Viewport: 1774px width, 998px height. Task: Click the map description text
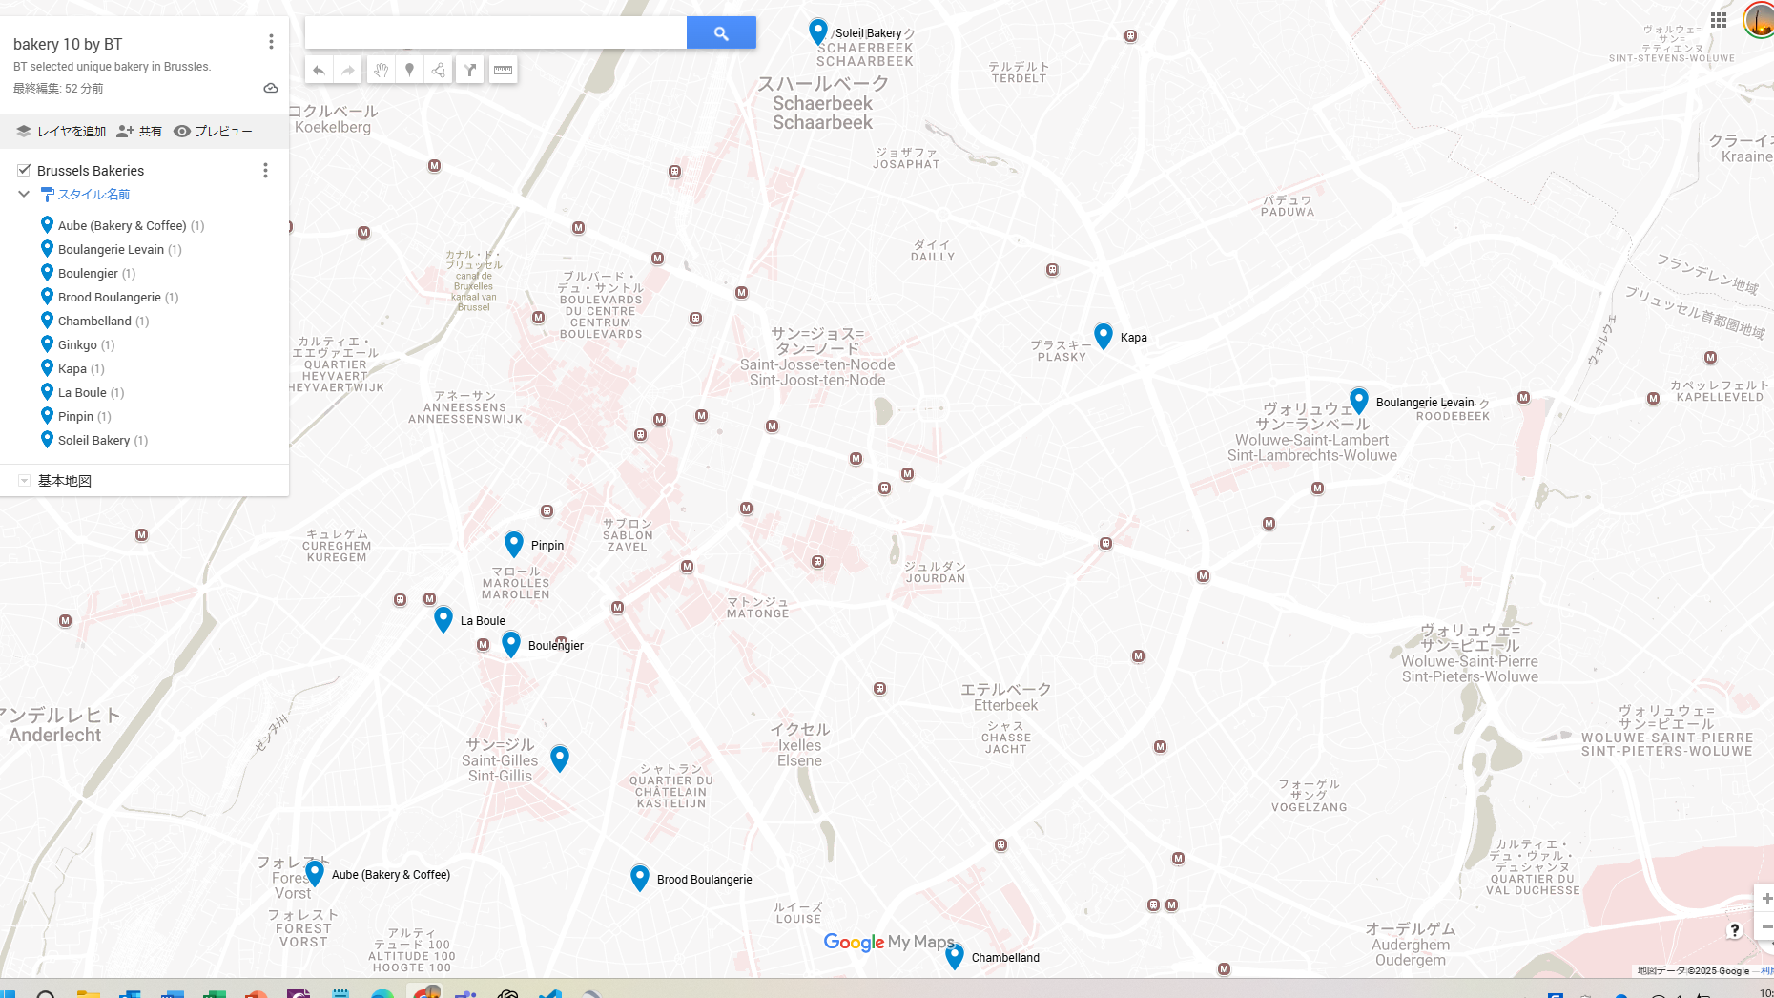pyautogui.click(x=112, y=67)
